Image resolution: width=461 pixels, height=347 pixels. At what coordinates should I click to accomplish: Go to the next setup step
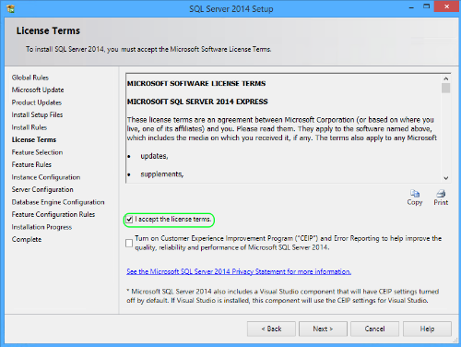click(323, 329)
